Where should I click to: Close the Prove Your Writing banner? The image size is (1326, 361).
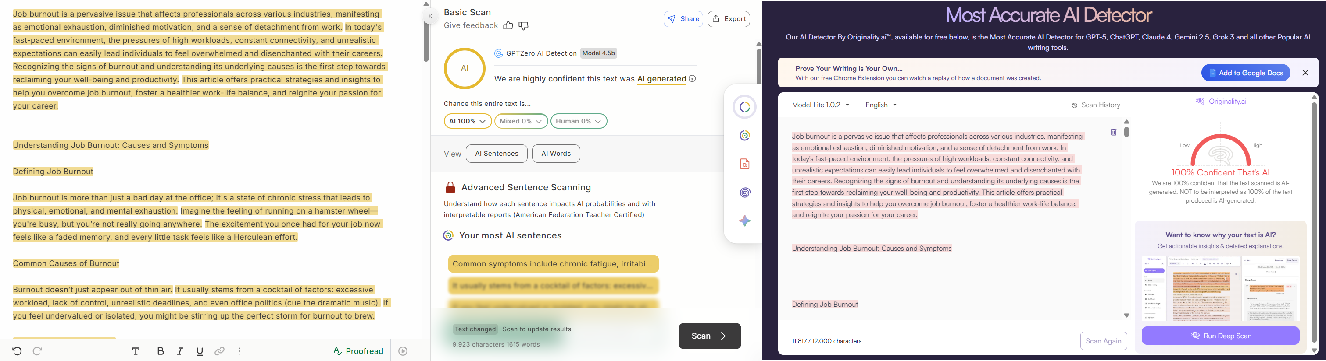1305,73
